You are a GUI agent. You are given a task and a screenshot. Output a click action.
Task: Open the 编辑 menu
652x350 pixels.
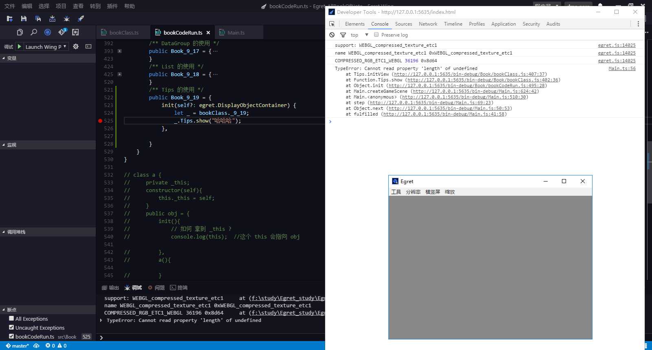point(27,6)
